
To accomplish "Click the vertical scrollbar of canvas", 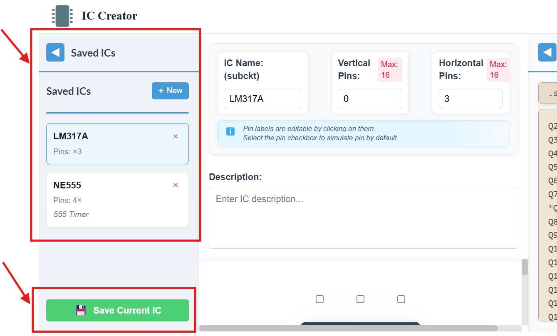I will tap(525, 267).
